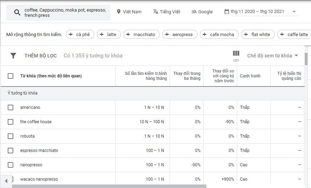
Task: Sort by Số lần tìm kiếm tr.bình hàng tháng
Action: (146, 76)
